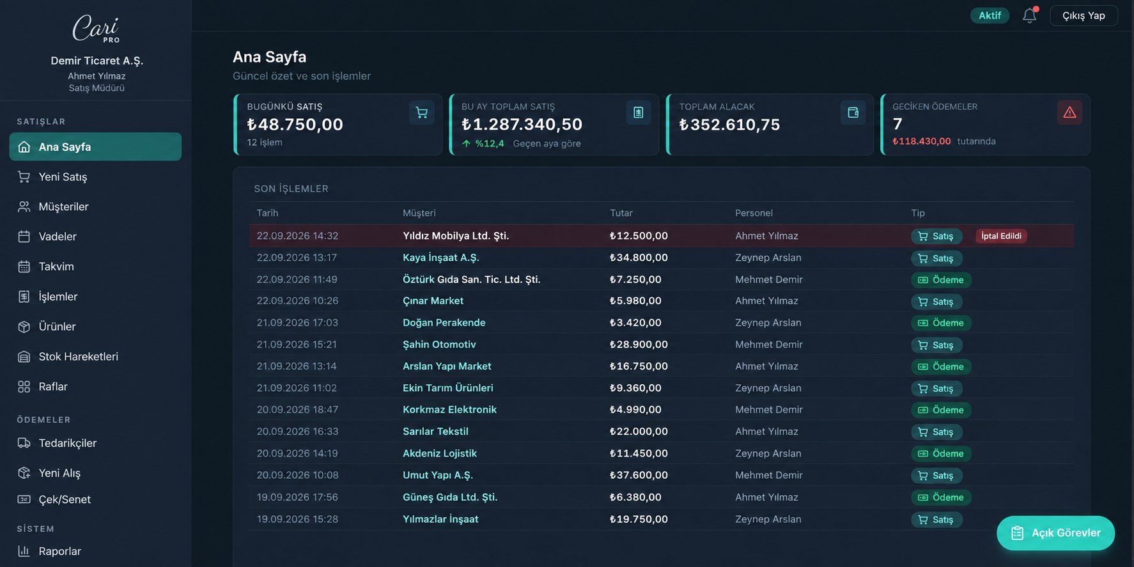The image size is (1134, 567).
Task: Click the warehouse icon beside Stok Hareketleri
Action: point(24,357)
